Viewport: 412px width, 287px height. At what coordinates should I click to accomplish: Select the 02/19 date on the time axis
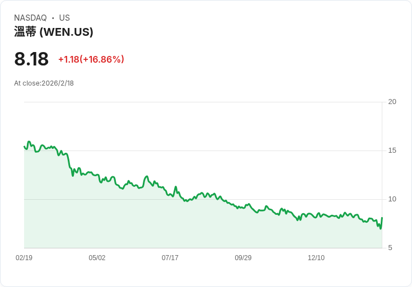pos(24,258)
